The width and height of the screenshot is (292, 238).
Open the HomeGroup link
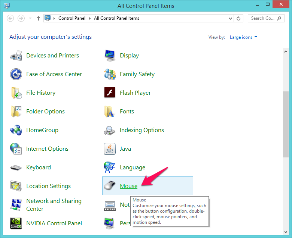(x=42, y=130)
